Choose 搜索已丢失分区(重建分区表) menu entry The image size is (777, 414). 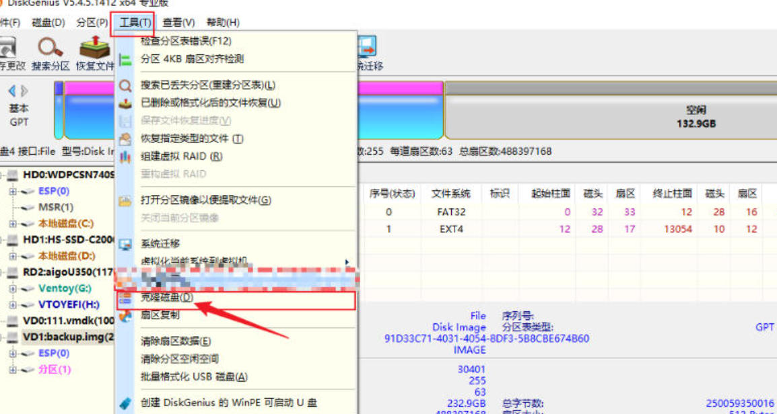[207, 85]
